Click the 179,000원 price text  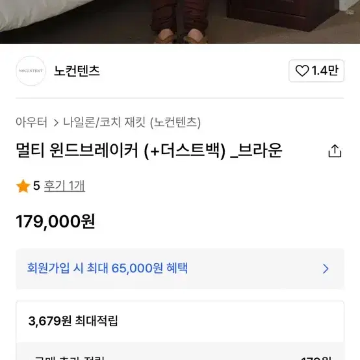55,222
